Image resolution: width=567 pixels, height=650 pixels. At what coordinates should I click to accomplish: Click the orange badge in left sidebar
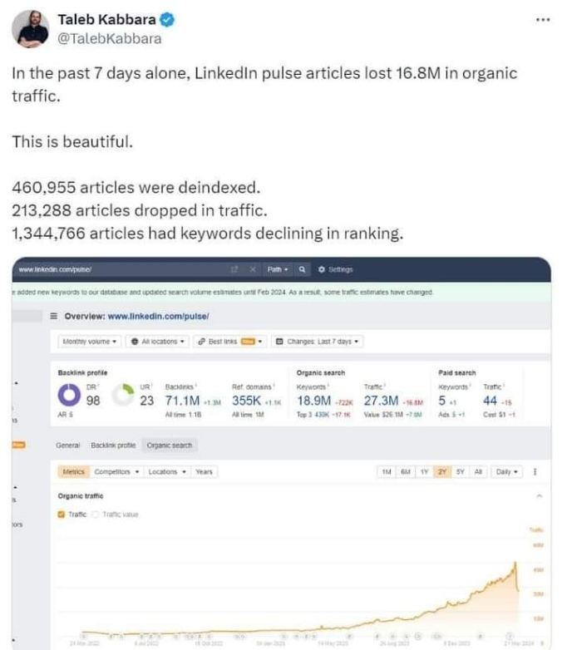[x=18, y=445]
